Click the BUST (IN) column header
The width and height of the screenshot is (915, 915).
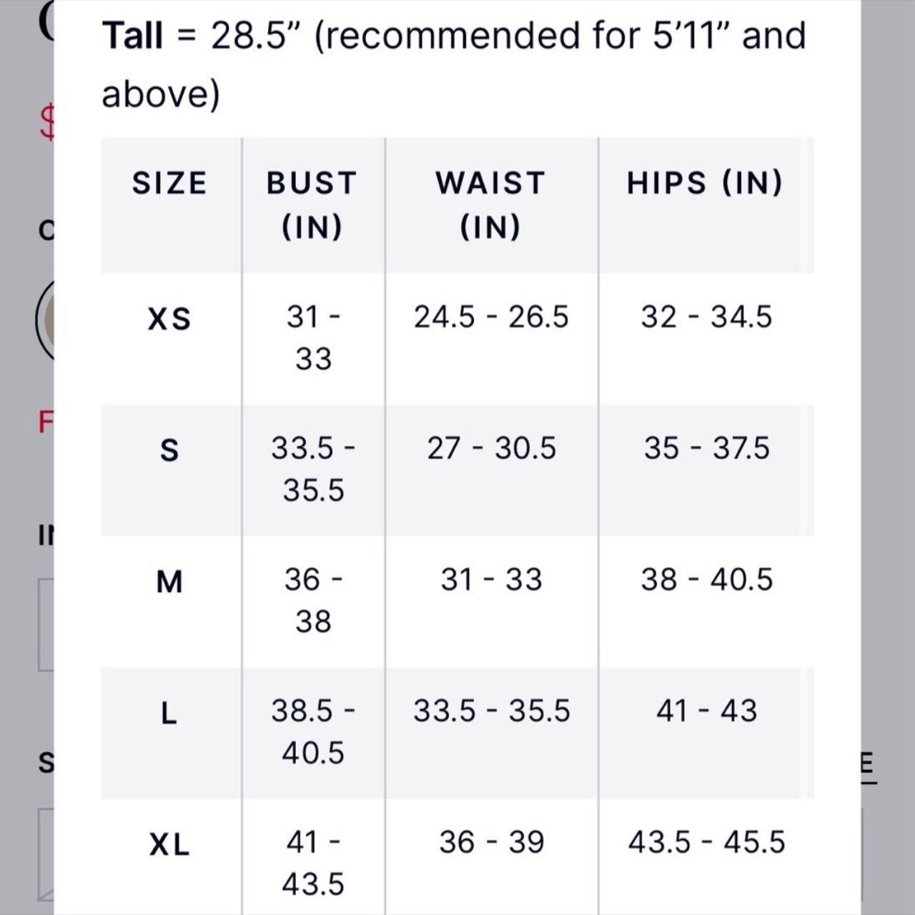312,204
